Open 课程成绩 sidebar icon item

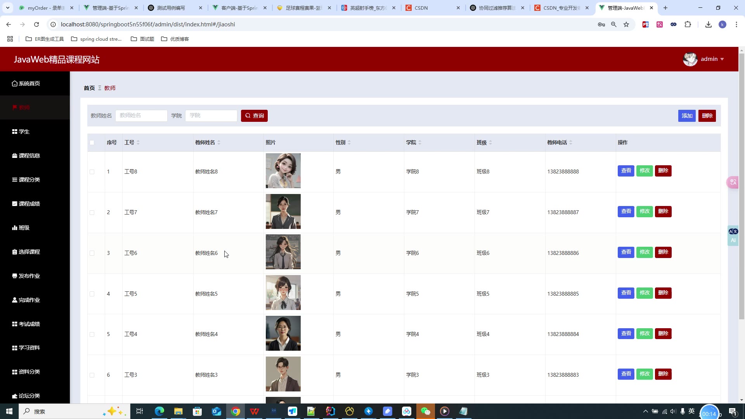click(x=14, y=204)
